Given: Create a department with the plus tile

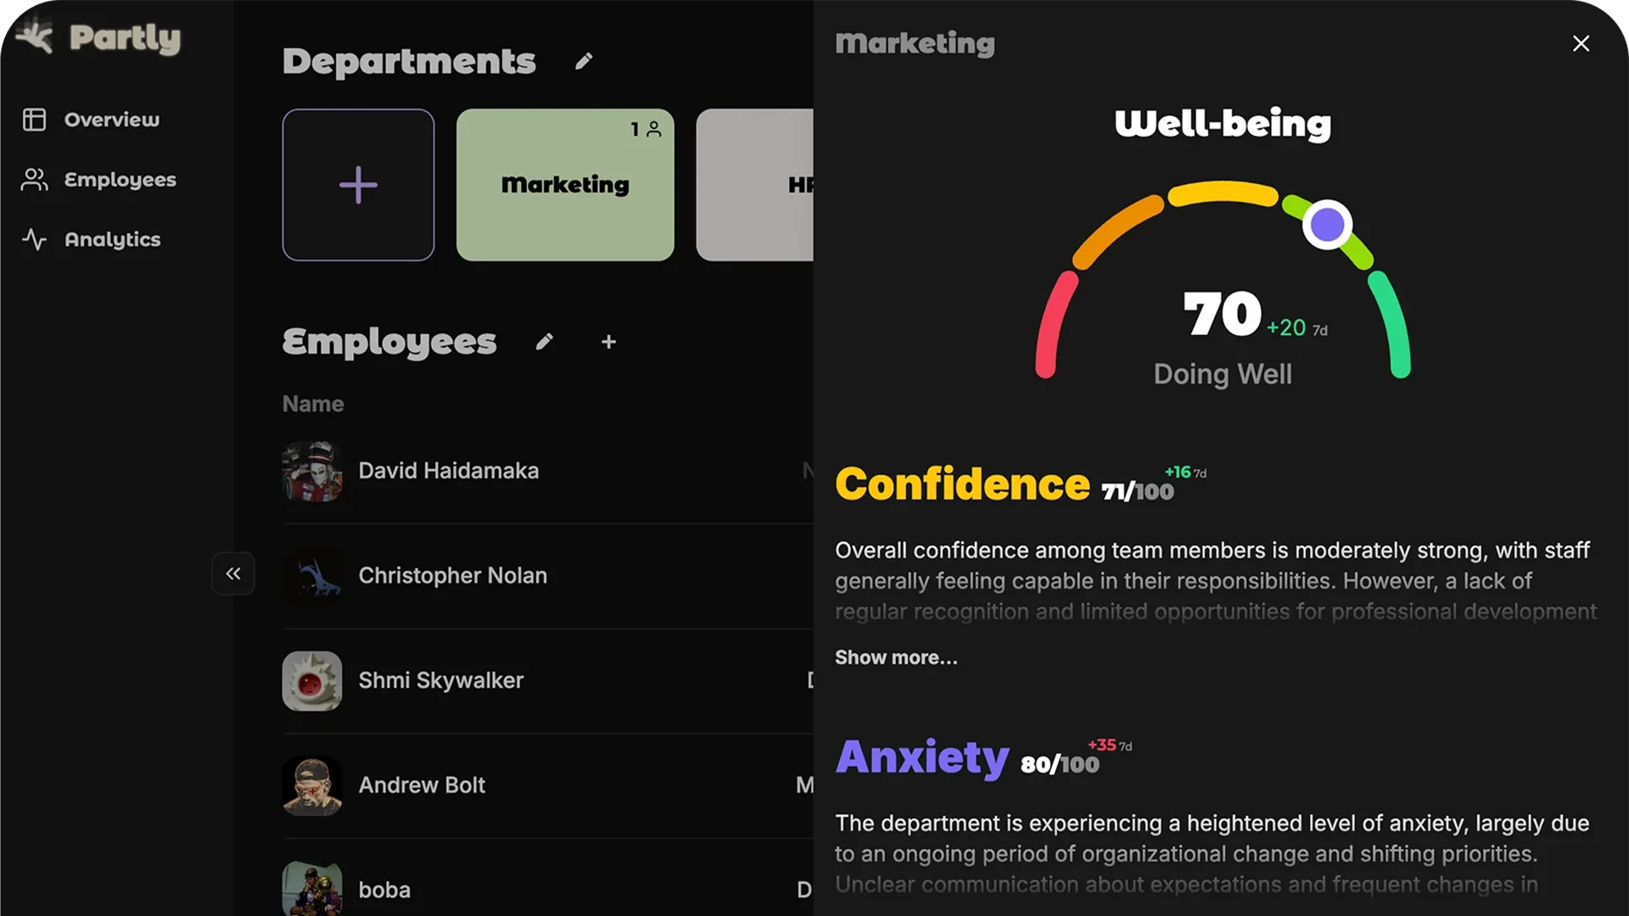Looking at the screenshot, I should [358, 184].
